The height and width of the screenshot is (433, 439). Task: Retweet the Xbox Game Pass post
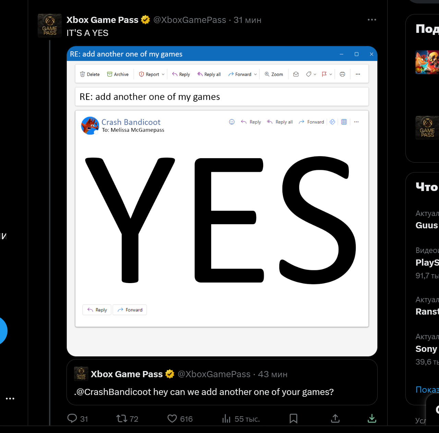coord(122,418)
